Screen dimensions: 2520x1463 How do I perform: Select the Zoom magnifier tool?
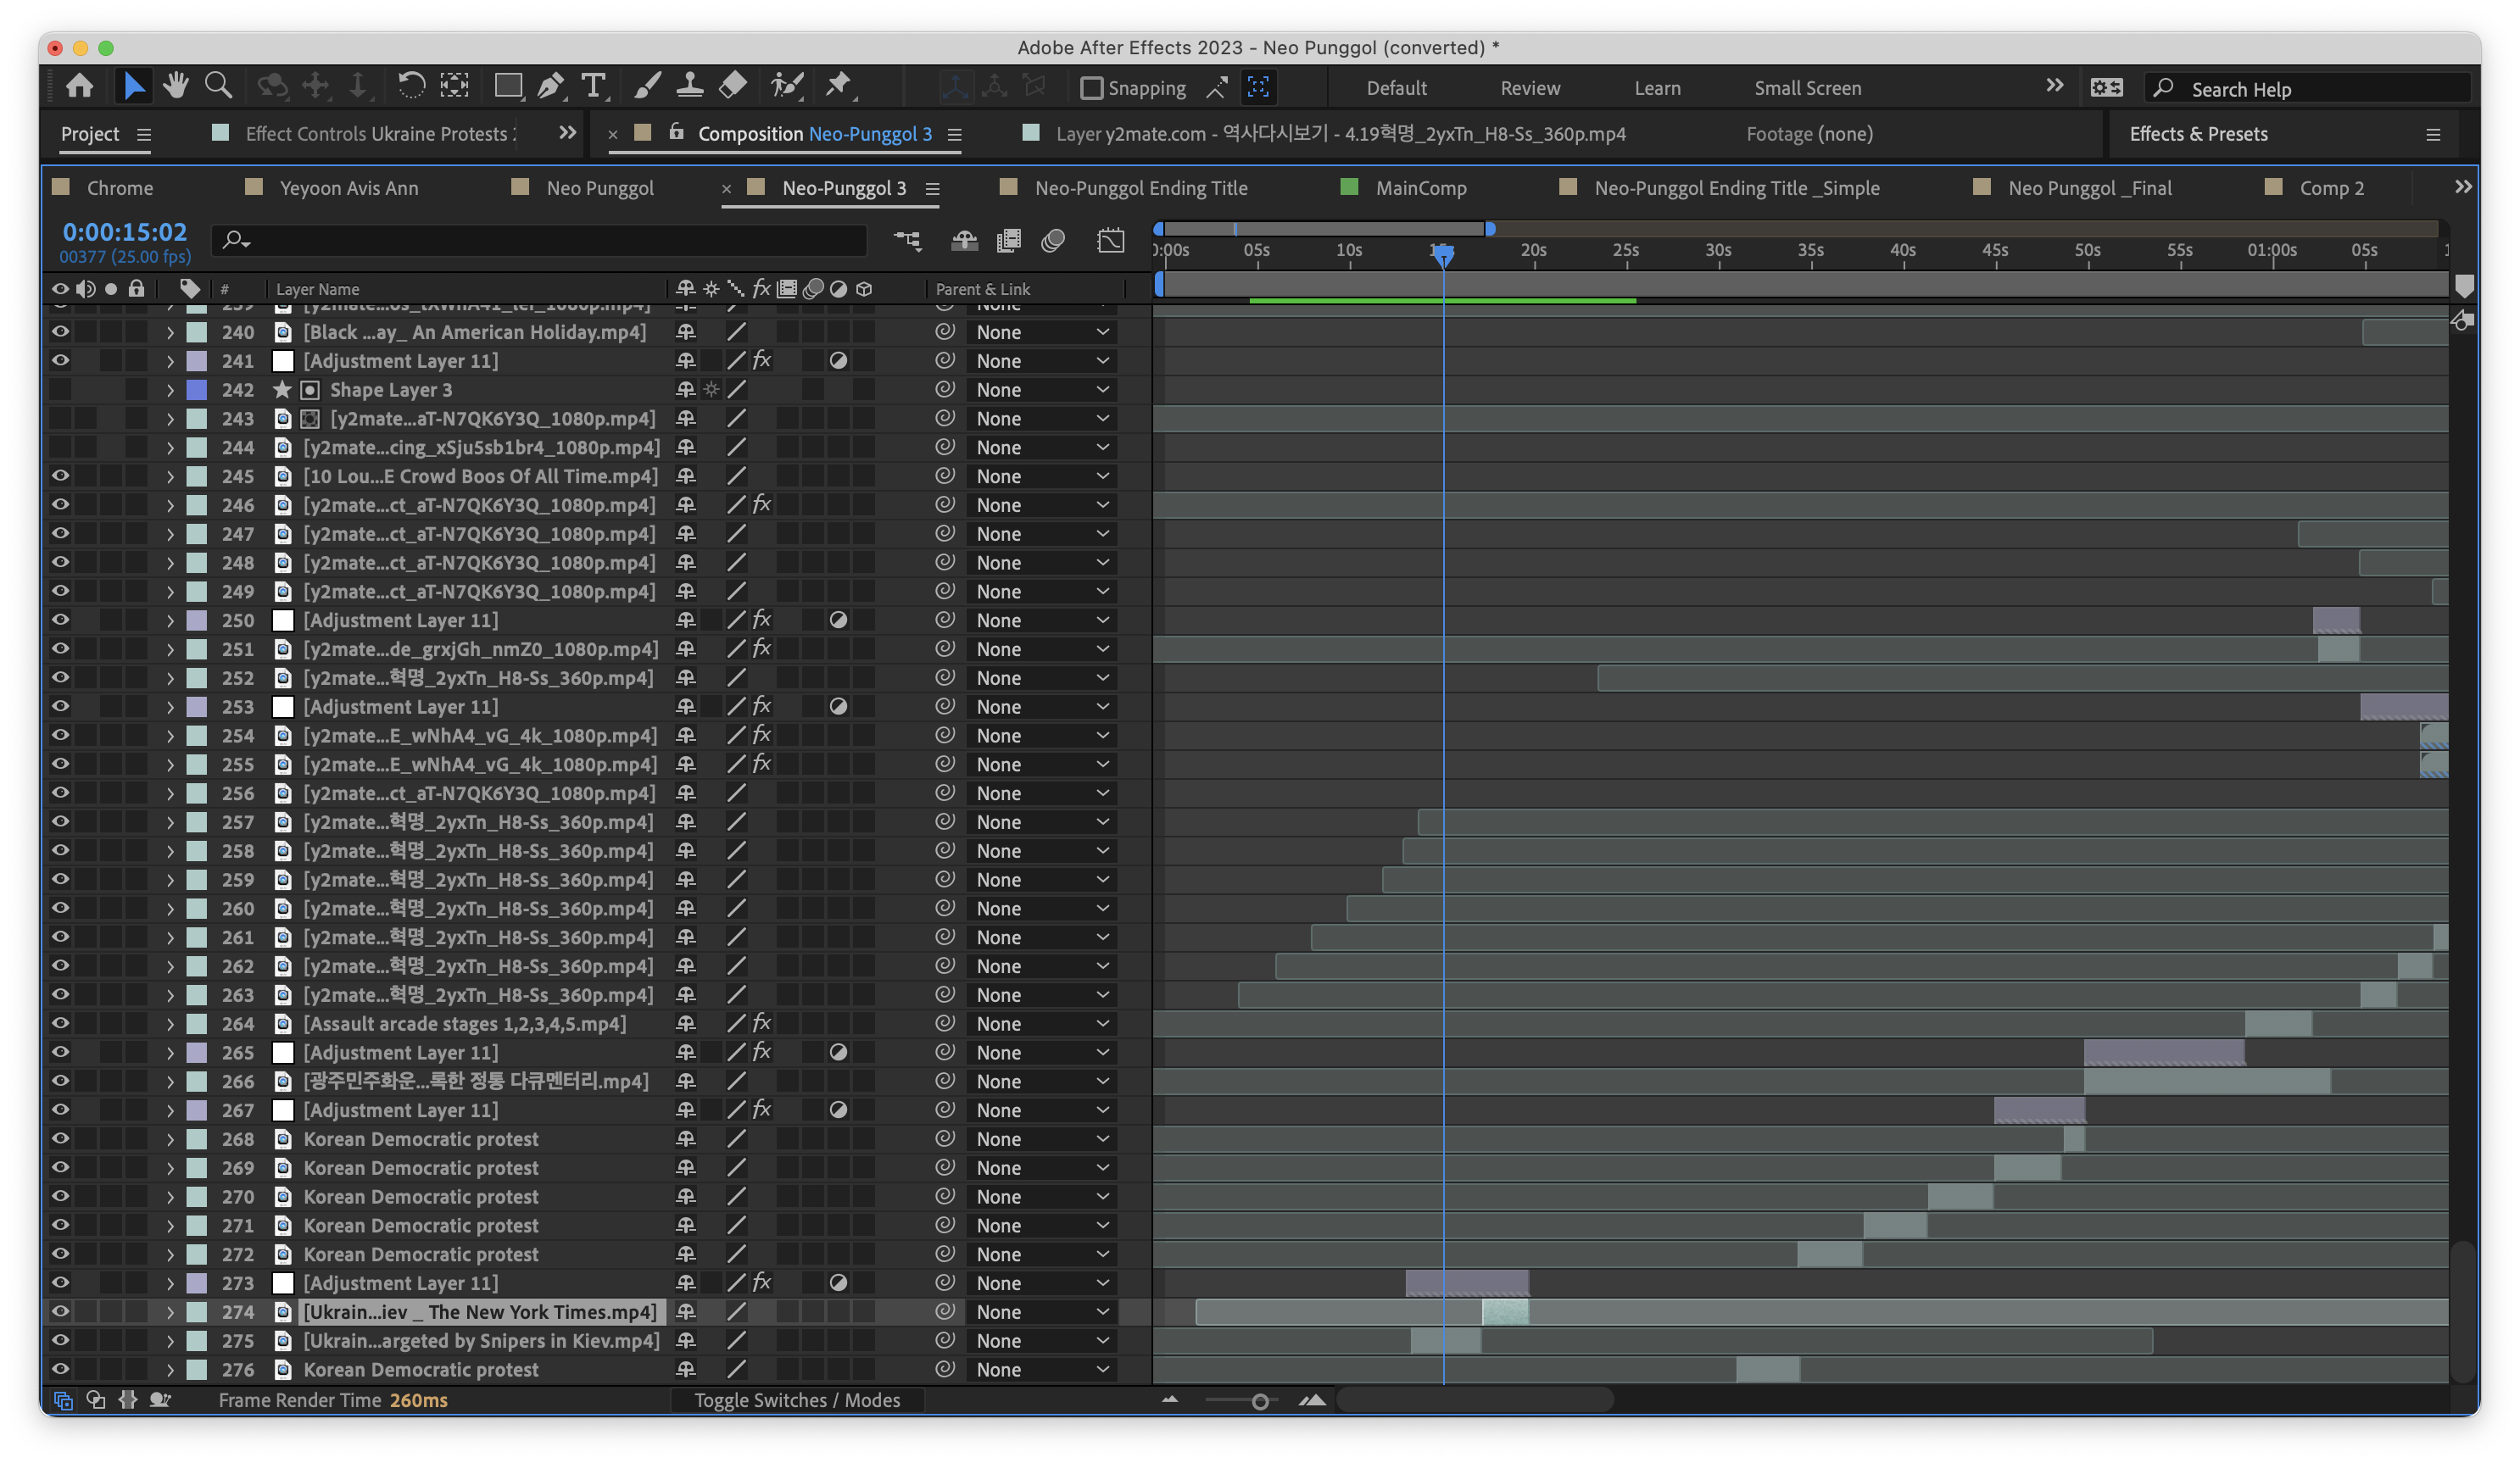[x=218, y=87]
